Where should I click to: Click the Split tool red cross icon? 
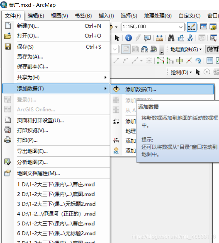pos(189,60)
